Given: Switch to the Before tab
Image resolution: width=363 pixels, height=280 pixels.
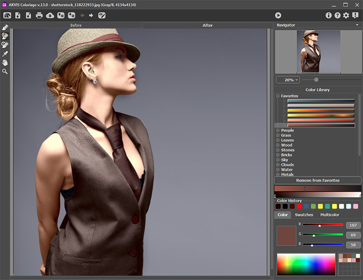Looking at the screenshot, I should pos(76,25).
